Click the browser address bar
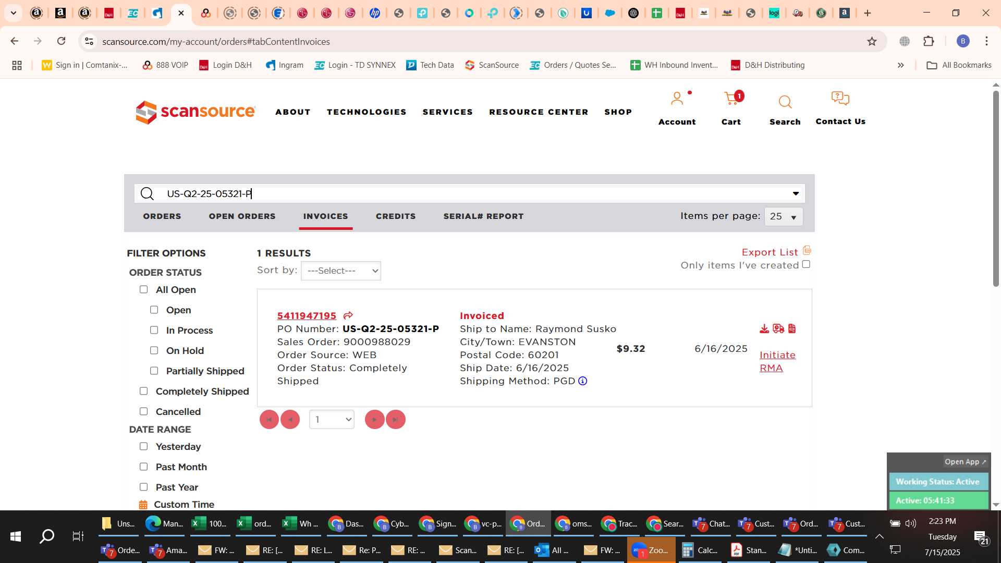 point(469,41)
